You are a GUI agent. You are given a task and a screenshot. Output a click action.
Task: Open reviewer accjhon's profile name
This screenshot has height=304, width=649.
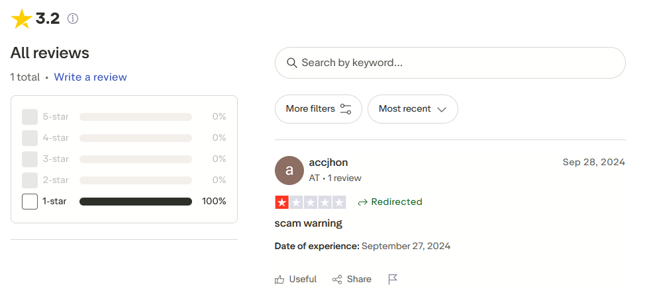click(328, 163)
